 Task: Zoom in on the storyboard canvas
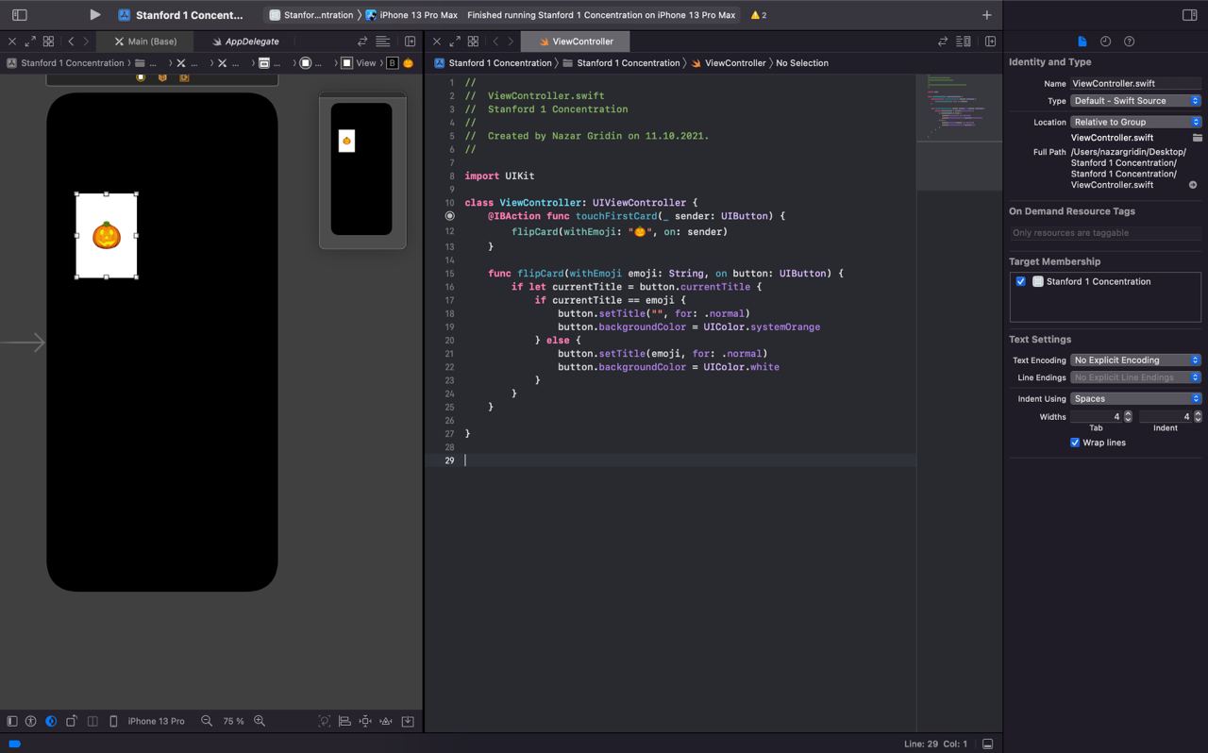260,721
